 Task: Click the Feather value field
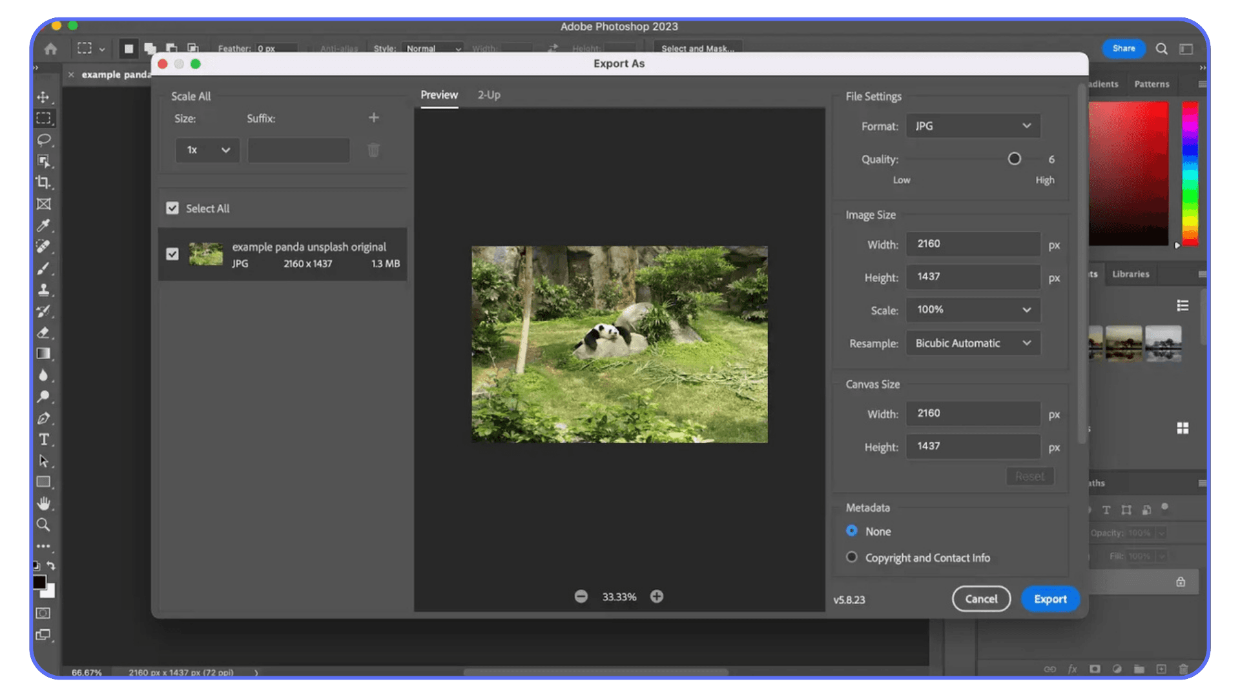276,48
